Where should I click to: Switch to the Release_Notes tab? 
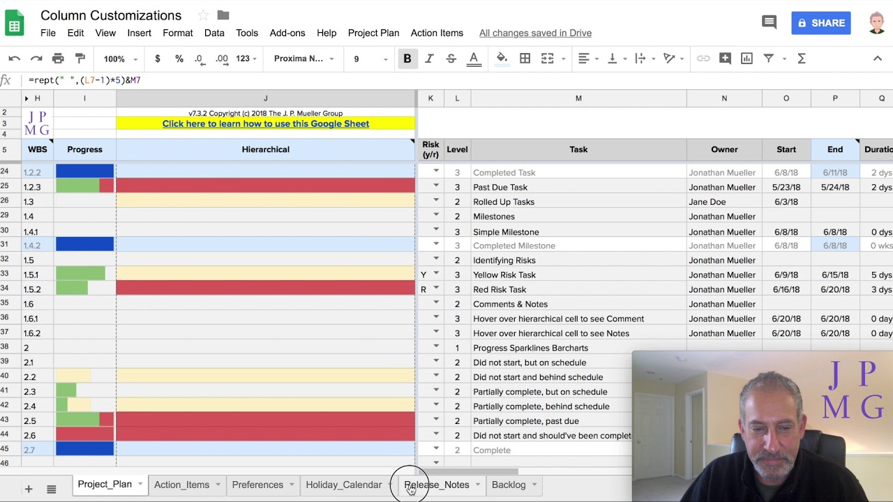coord(437,485)
